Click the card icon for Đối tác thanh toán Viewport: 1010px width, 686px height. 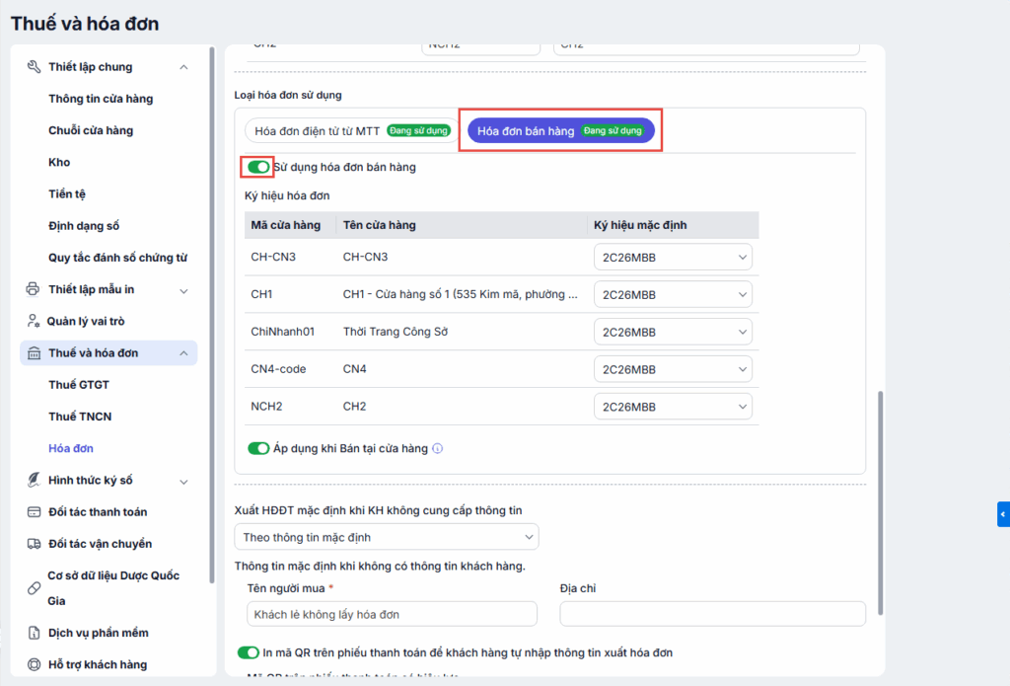point(33,512)
